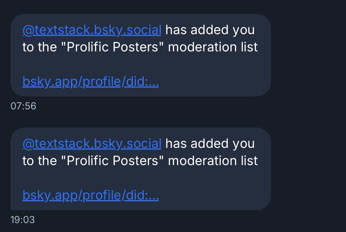The image size is (346, 232).
Task: Click the dark area above the first message
Action: point(172,6)
